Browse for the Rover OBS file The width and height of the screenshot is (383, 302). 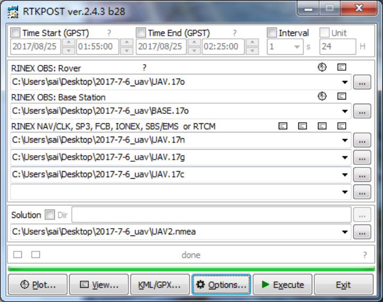click(x=362, y=82)
